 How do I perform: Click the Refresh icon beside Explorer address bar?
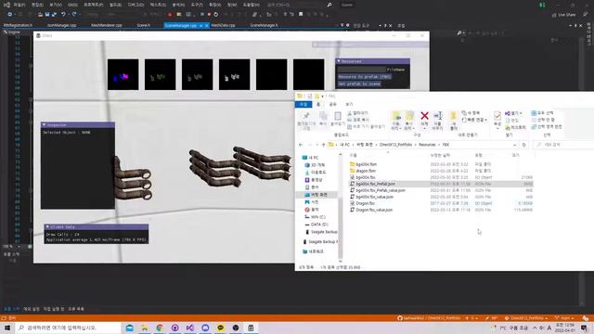523,145
